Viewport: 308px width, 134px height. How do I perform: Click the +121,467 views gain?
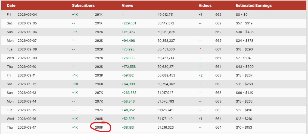pyautogui.click(x=129, y=32)
